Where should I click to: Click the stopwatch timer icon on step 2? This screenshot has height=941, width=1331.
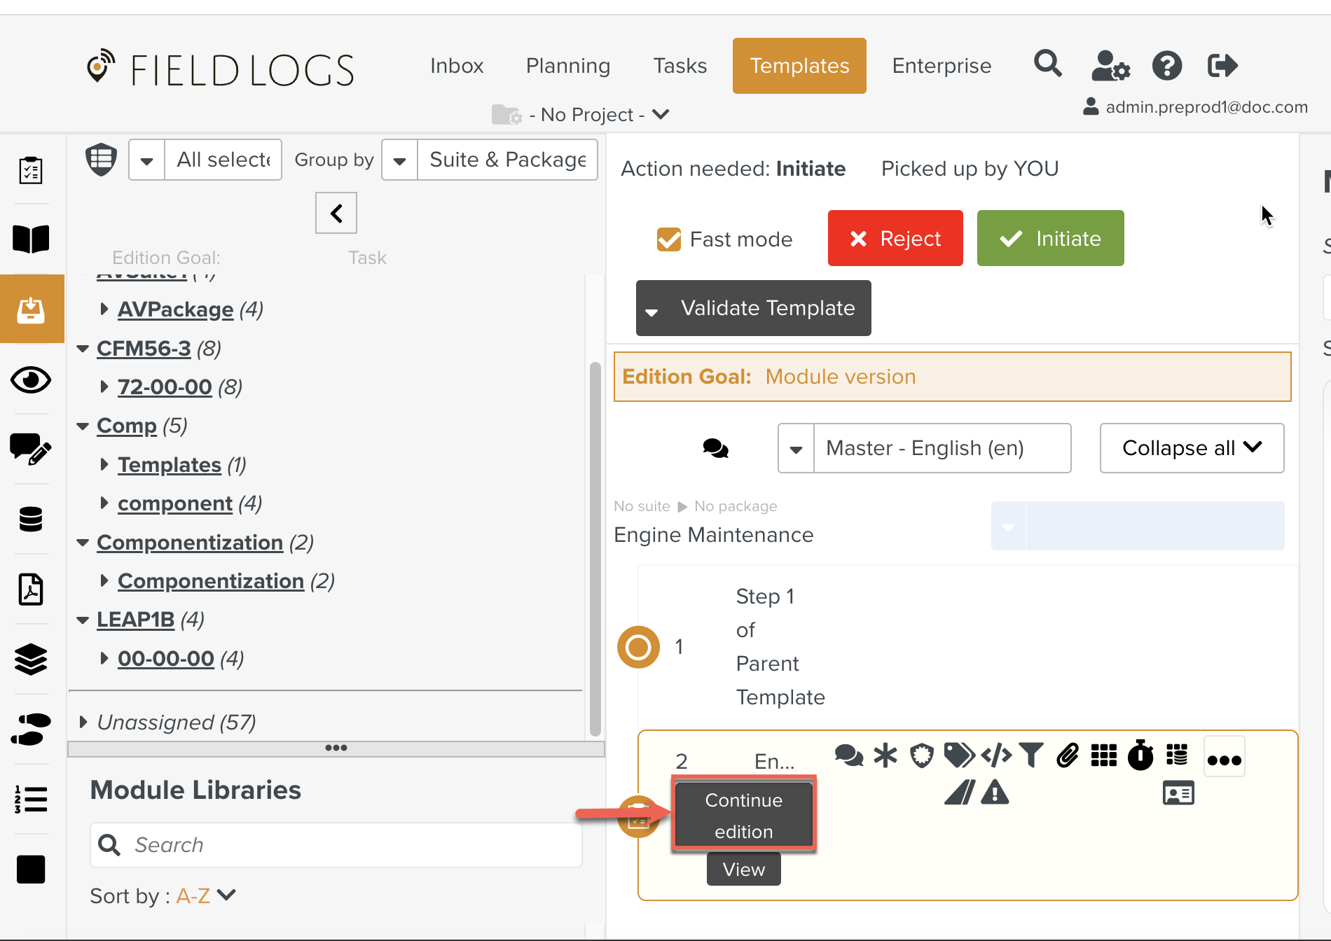pyautogui.click(x=1140, y=755)
